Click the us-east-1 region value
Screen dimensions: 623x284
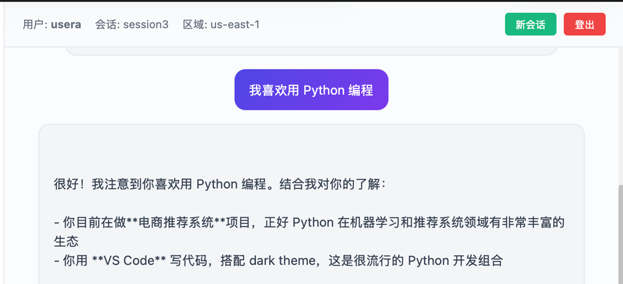pos(235,25)
